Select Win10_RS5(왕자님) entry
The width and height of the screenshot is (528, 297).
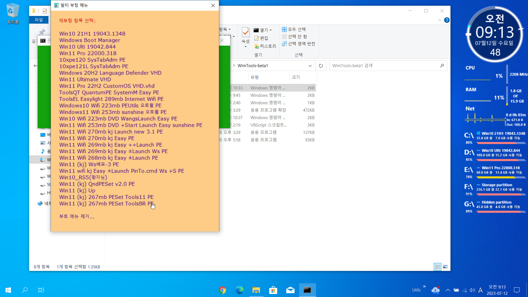tap(83, 178)
